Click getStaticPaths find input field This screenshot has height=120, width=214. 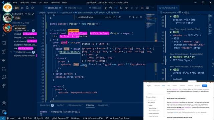point(91,17)
